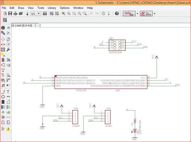Open the View menu

click(31, 8)
